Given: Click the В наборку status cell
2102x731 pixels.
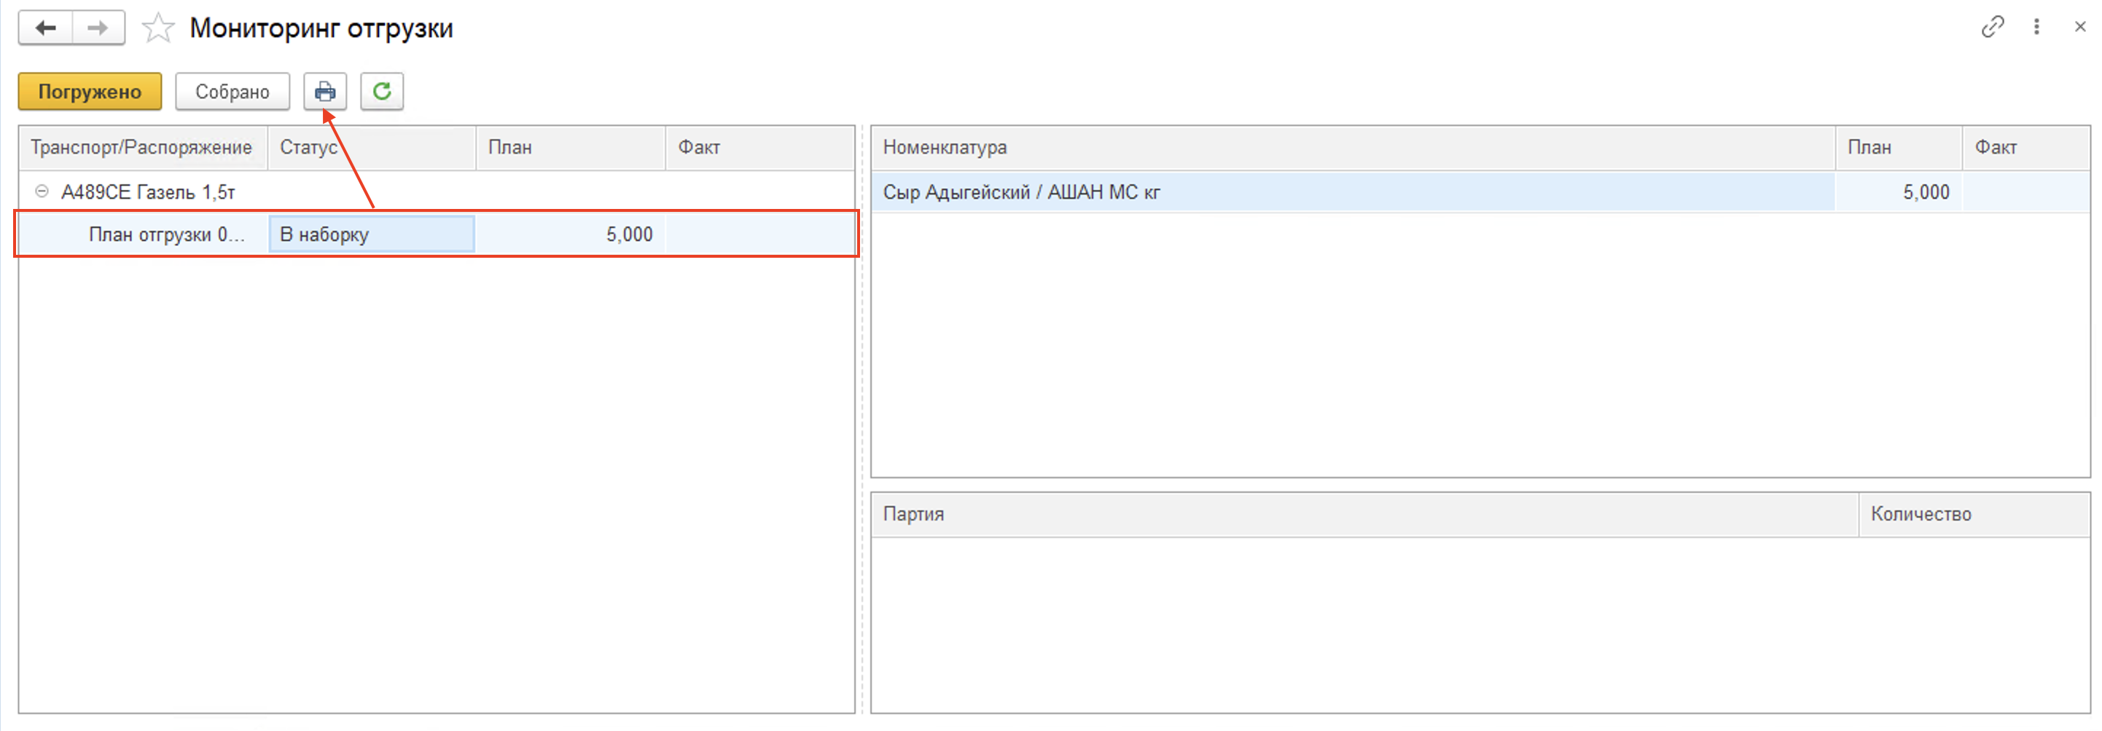Looking at the screenshot, I should [x=371, y=234].
